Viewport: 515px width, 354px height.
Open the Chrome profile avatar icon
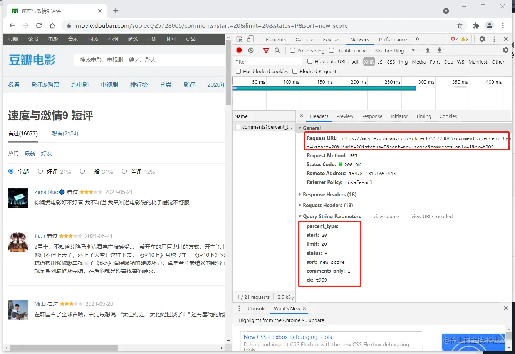click(x=490, y=25)
